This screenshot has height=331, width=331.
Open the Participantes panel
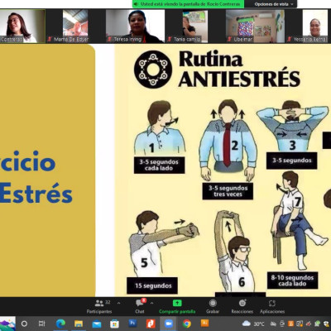coord(99,306)
